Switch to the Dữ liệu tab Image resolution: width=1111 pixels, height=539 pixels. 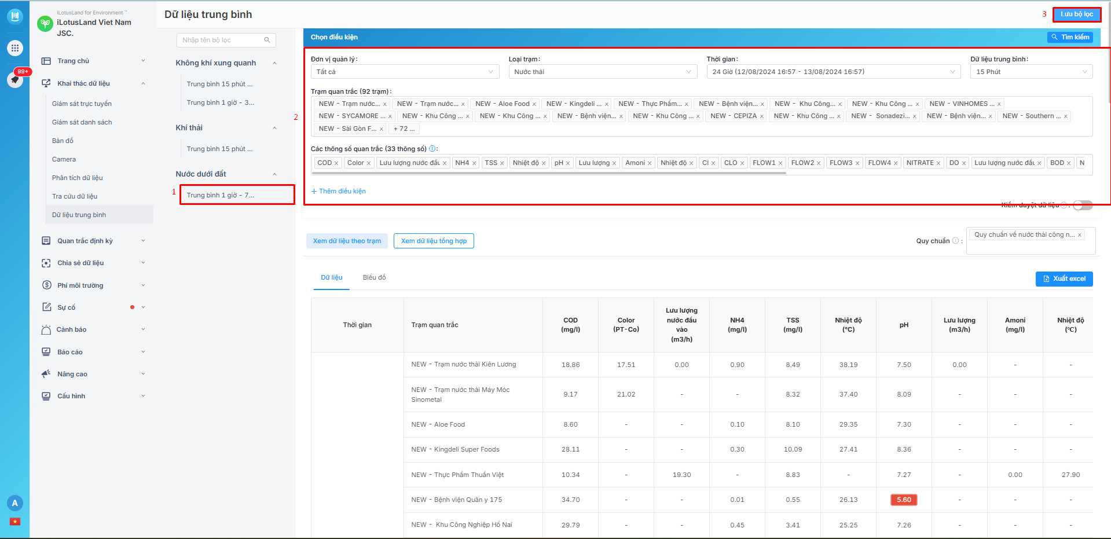click(x=332, y=277)
